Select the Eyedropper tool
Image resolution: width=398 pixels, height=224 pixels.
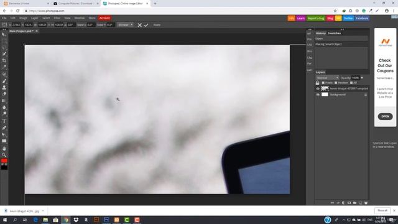click(4, 67)
